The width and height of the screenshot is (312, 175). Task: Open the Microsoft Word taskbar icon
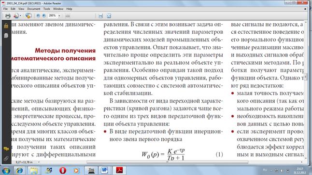pyautogui.click(x=104, y=170)
